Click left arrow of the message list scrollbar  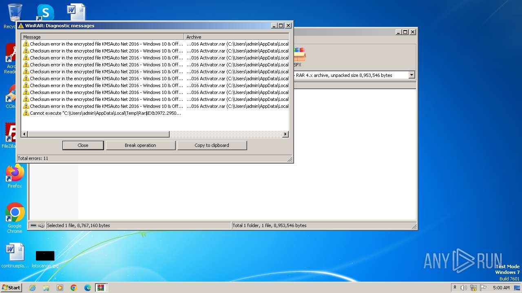(24, 134)
